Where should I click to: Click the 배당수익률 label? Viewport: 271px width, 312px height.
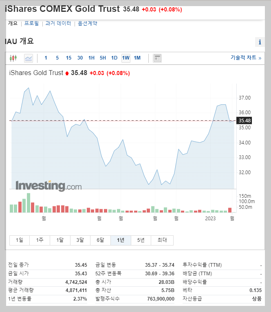(x=195, y=282)
